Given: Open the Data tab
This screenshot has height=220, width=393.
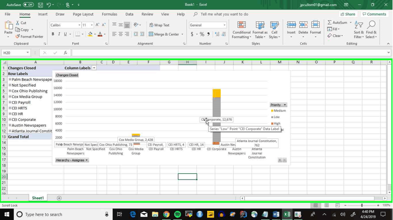Looking at the screenshot, I should coord(129,14).
